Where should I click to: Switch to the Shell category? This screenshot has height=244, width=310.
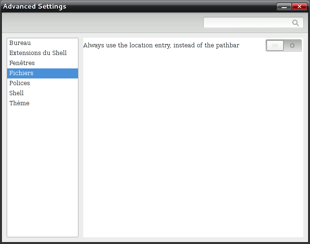(16, 93)
